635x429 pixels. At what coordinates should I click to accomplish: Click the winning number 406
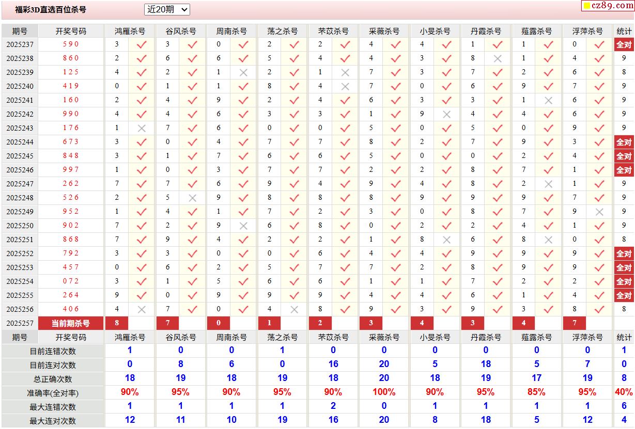[x=71, y=309]
